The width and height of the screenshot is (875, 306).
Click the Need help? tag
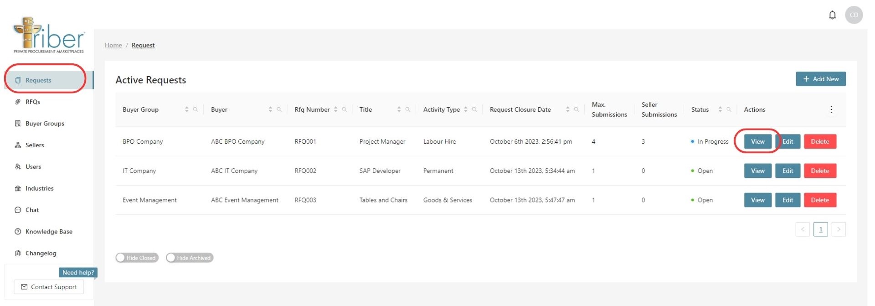click(78, 272)
